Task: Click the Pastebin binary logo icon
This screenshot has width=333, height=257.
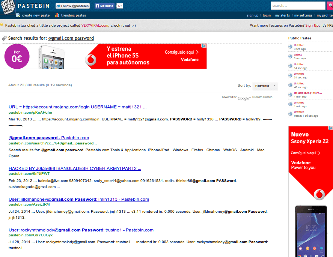Action: tap(8, 7)
